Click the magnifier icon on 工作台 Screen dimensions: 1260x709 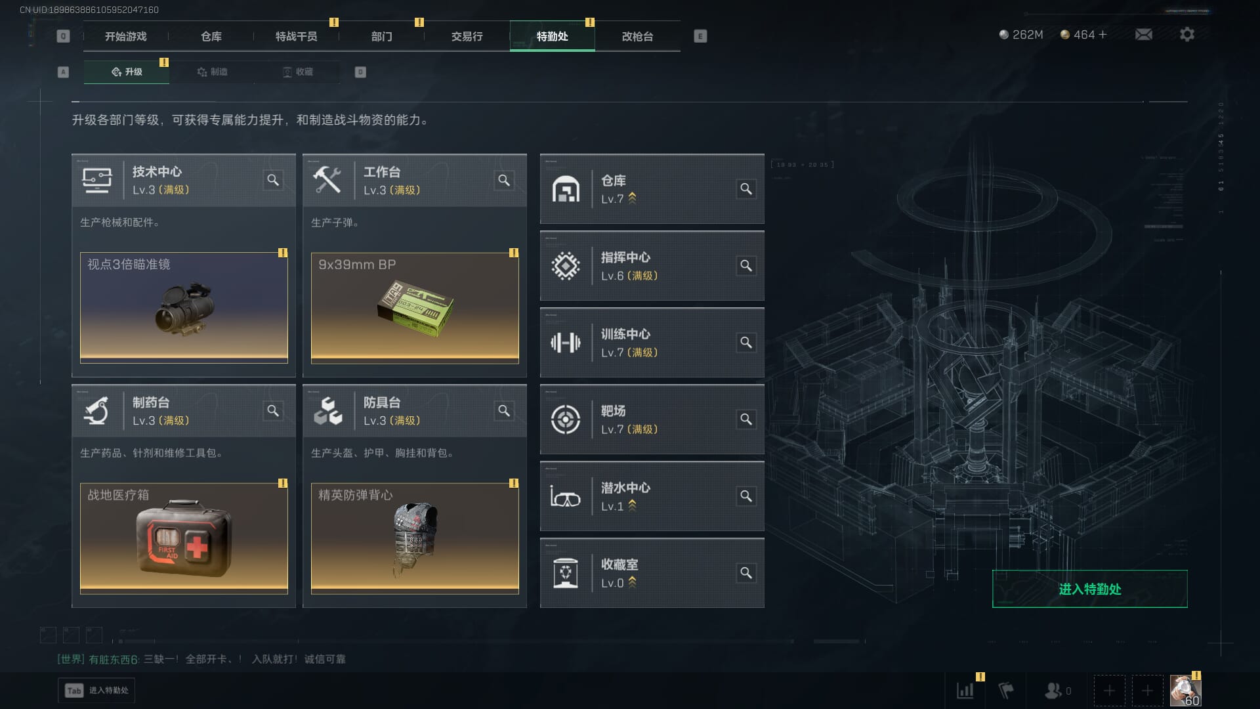[504, 180]
